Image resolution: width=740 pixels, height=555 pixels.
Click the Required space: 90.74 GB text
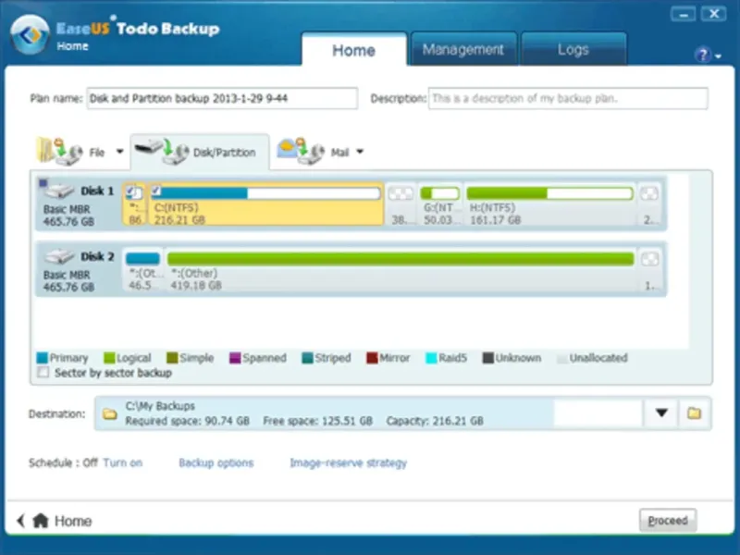pyautogui.click(x=188, y=421)
